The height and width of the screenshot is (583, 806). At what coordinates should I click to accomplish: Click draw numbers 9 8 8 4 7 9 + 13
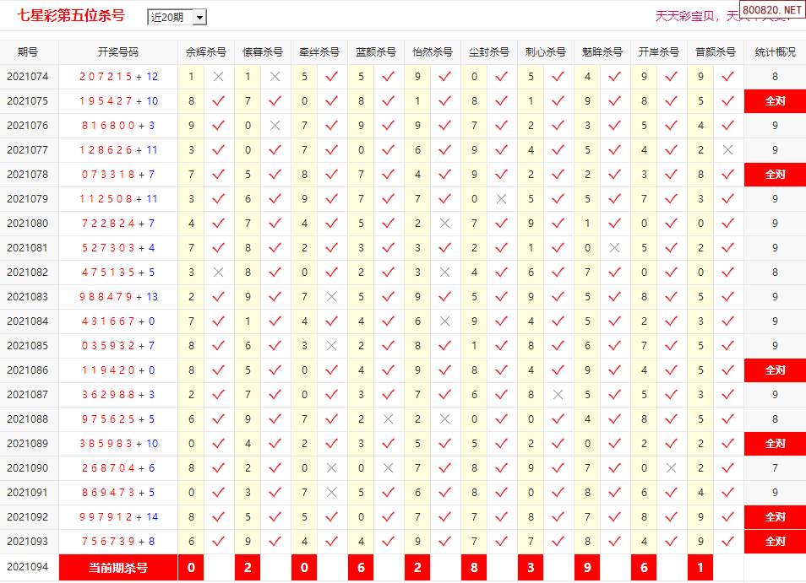click(118, 297)
